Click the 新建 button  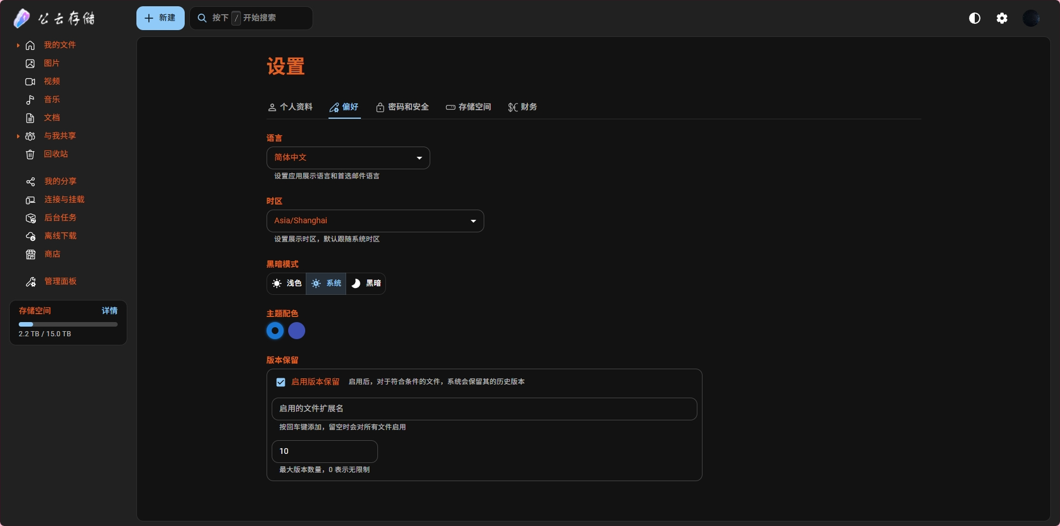coord(160,18)
